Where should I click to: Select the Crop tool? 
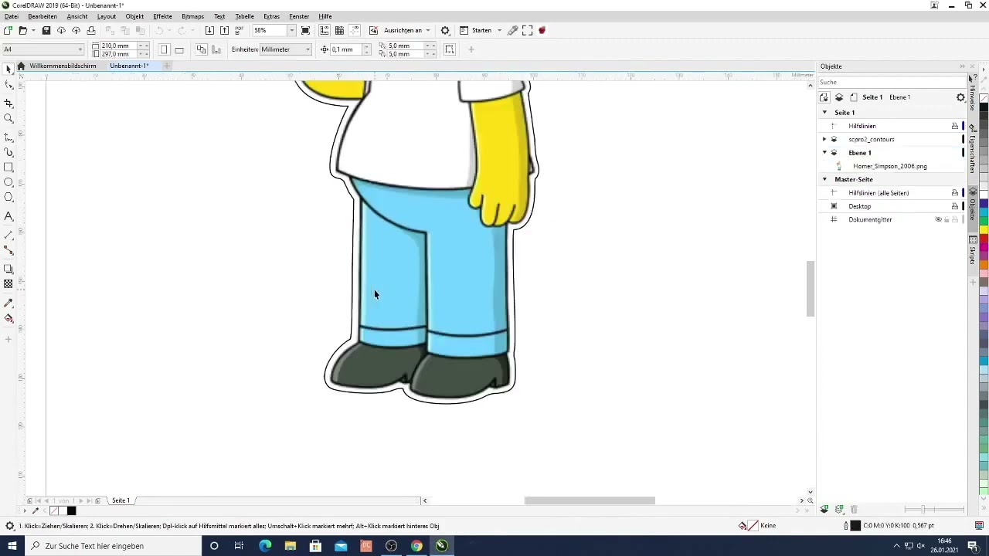point(8,103)
